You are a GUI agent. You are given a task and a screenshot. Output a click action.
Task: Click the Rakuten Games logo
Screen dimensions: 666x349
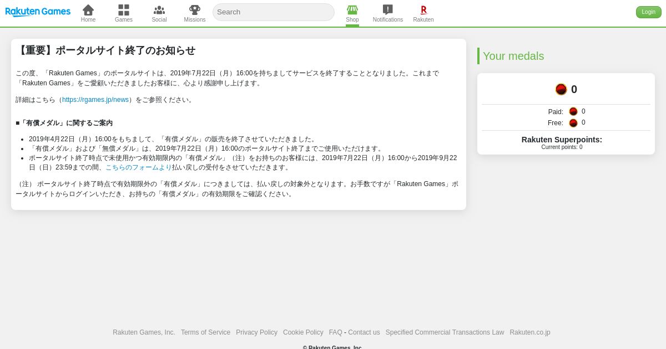pyautogui.click(x=38, y=12)
